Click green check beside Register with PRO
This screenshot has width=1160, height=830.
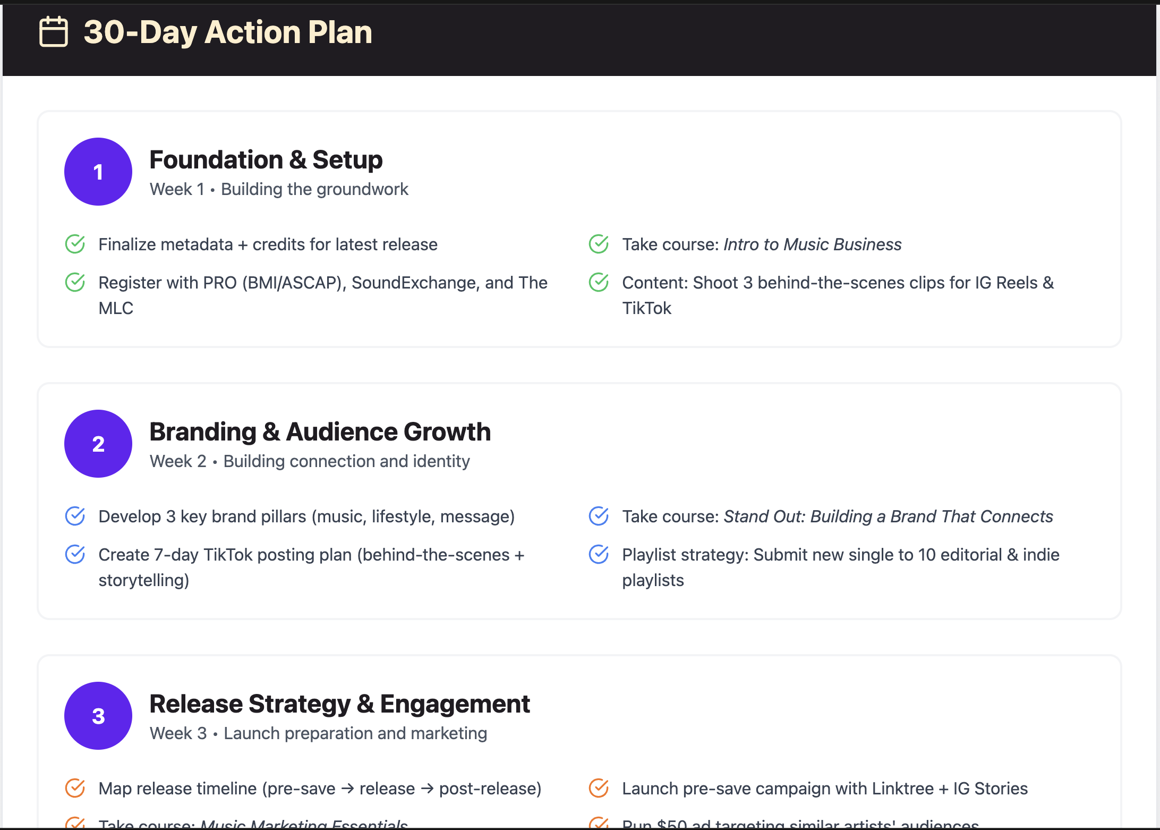click(75, 283)
